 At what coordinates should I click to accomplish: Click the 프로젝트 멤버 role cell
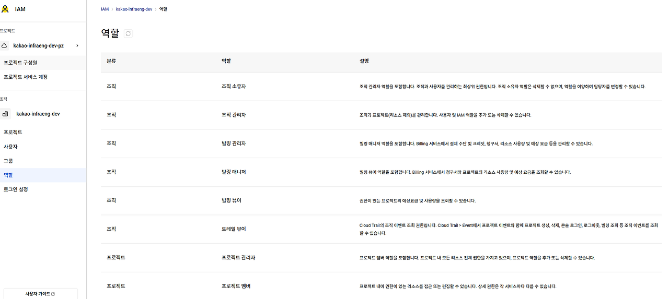coord(236,286)
